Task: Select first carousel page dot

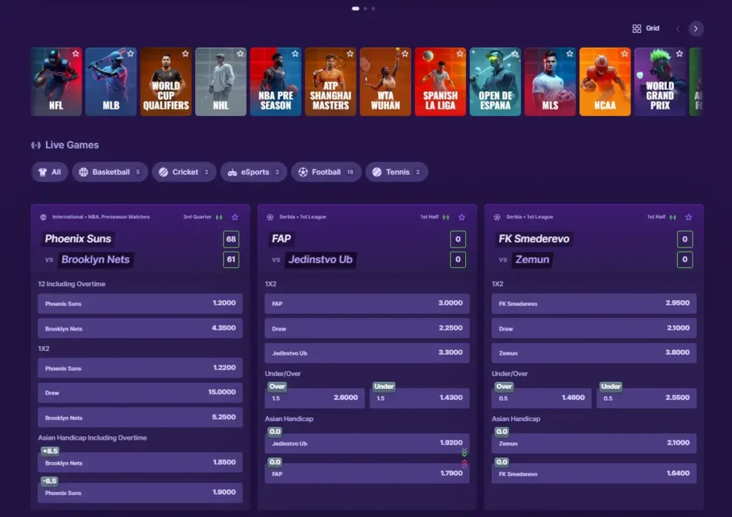Action: (x=356, y=9)
